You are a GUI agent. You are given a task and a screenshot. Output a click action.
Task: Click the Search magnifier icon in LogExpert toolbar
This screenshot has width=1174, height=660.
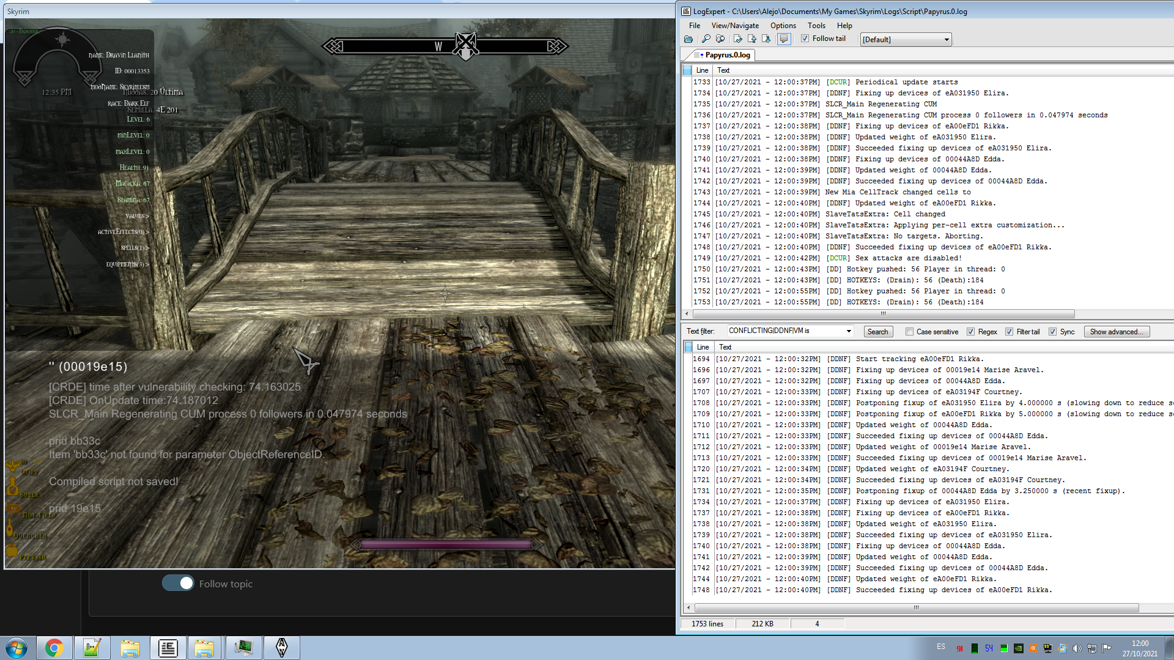pos(706,39)
